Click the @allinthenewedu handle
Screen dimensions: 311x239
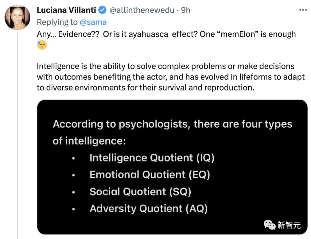pos(142,10)
